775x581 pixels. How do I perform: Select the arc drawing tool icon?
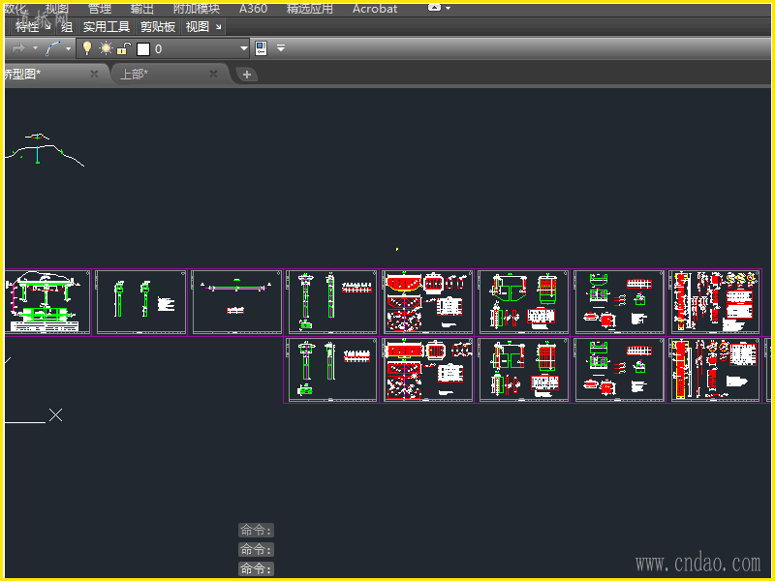pyautogui.click(x=53, y=48)
